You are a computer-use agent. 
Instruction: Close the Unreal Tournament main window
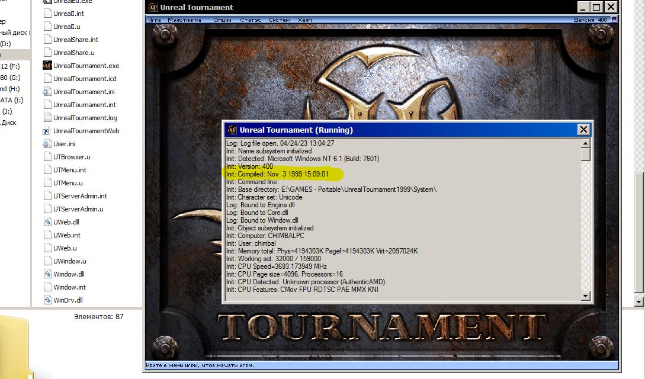[x=611, y=7]
